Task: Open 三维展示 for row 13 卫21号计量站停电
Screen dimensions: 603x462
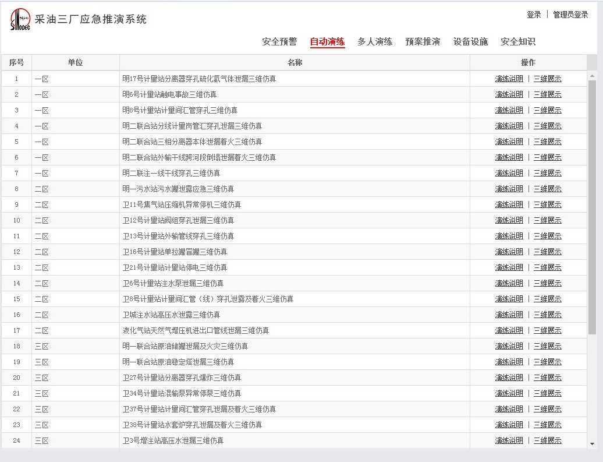Action: coord(548,267)
